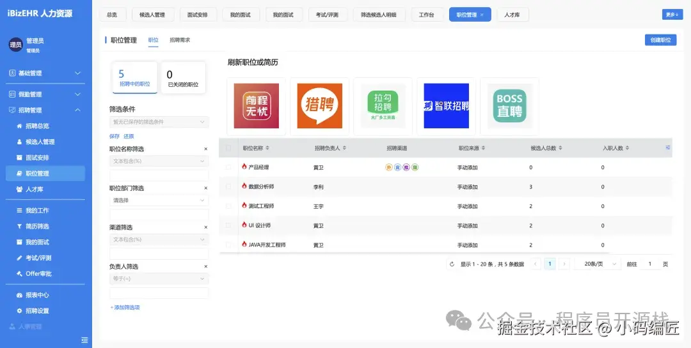Viewport: 691px width, 348px height.
Task: Expand the 基础管理 sidebar section
Action: click(45, 73)
